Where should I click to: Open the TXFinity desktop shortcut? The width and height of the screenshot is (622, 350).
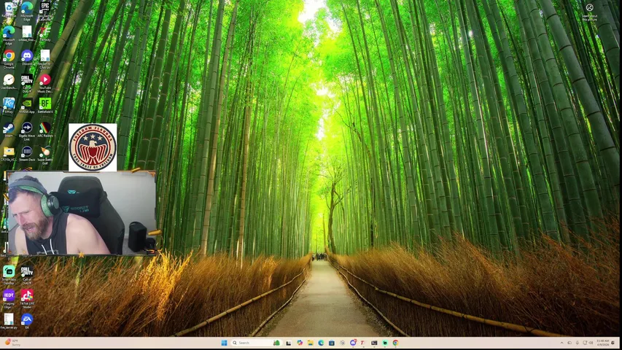[44, 34]
